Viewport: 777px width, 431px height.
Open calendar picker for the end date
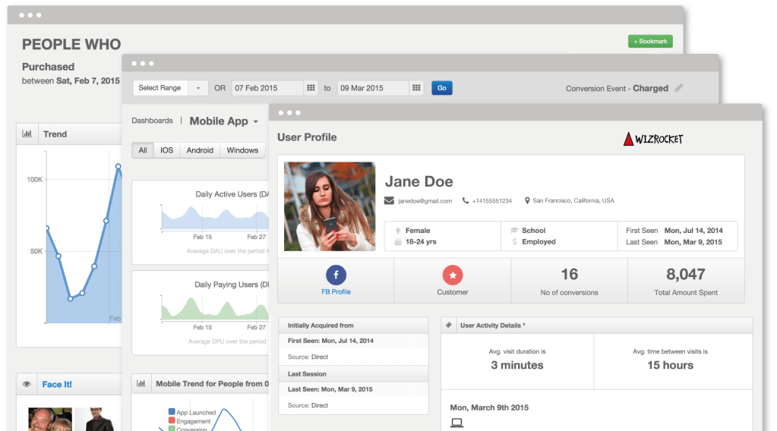pyautogui.click(x=416, y=88)
